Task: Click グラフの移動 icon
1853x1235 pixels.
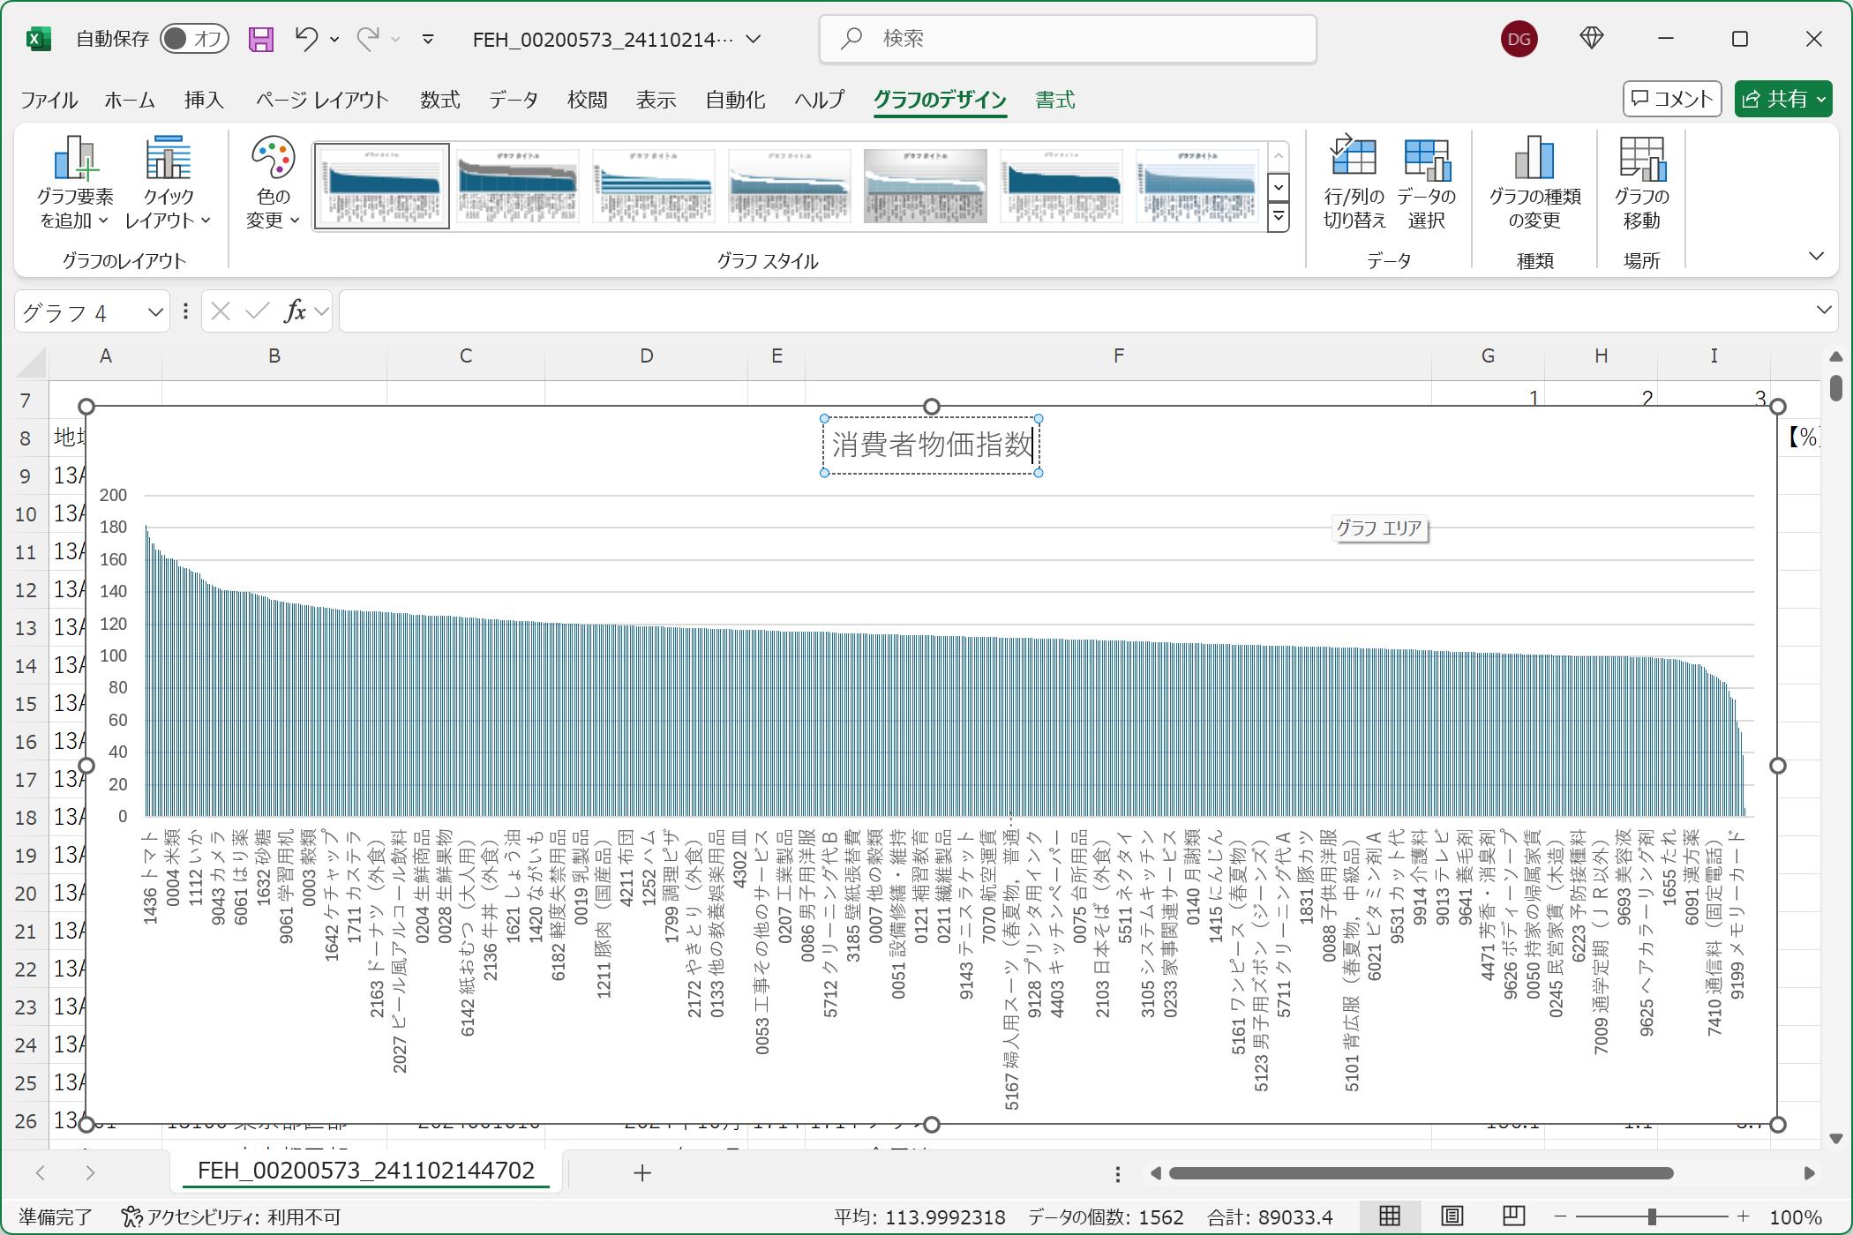Action: (1641, 183)
